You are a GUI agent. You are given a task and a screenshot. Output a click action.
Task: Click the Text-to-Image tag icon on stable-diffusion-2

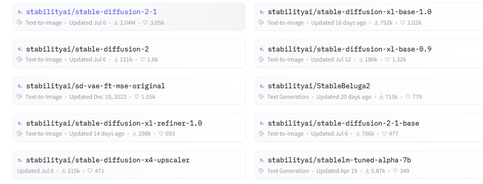point(20,60)
